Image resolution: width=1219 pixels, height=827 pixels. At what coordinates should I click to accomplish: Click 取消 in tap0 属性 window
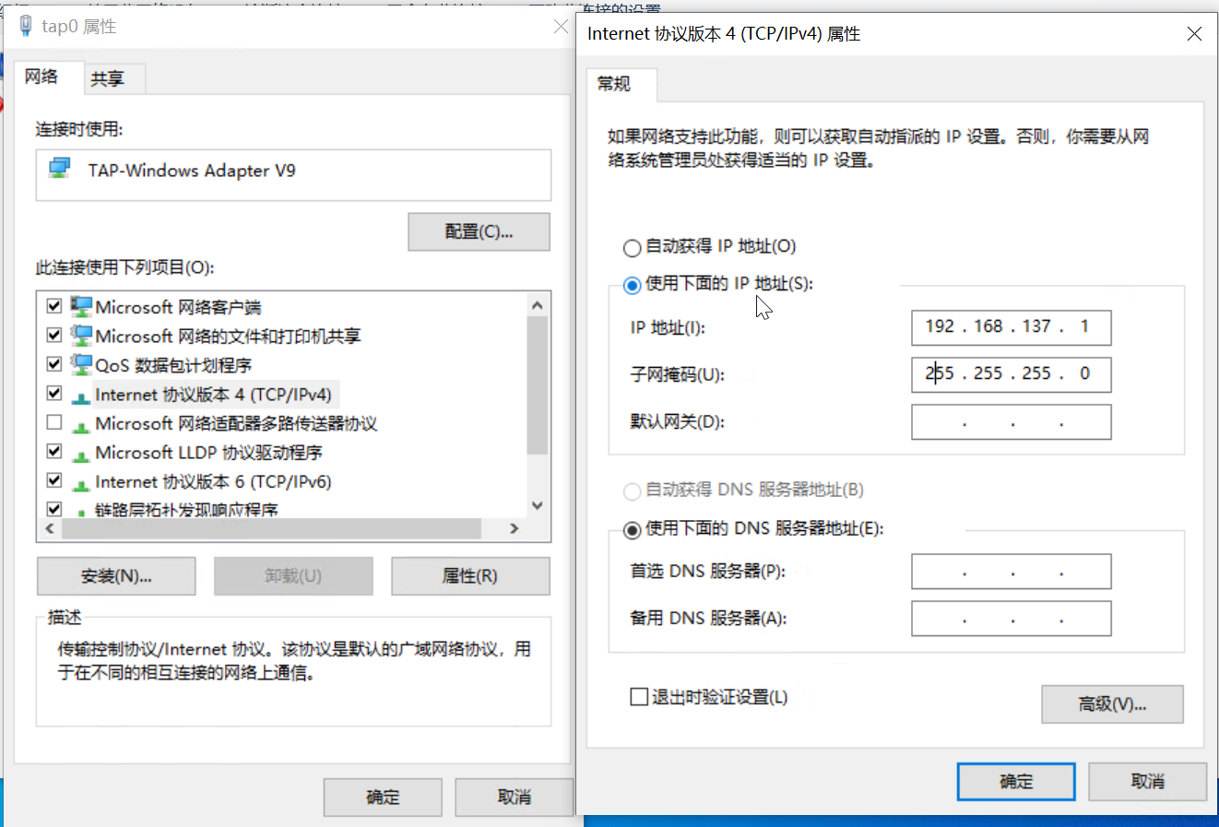pyautogui.click(x=514, y=797)
